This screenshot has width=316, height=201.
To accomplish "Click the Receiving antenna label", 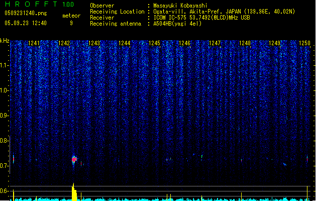I will coord(116,24).
